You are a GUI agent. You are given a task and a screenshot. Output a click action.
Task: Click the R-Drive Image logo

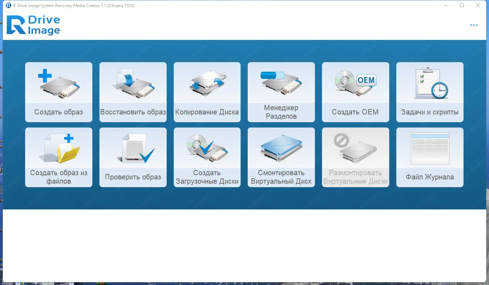coord(33,25)
